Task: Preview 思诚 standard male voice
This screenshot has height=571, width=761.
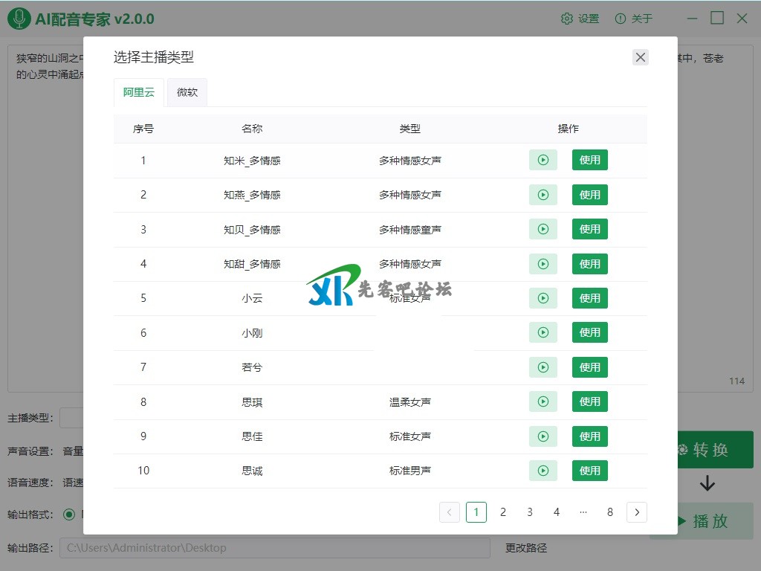Action: pyautogui.click(x=543, y=471)
